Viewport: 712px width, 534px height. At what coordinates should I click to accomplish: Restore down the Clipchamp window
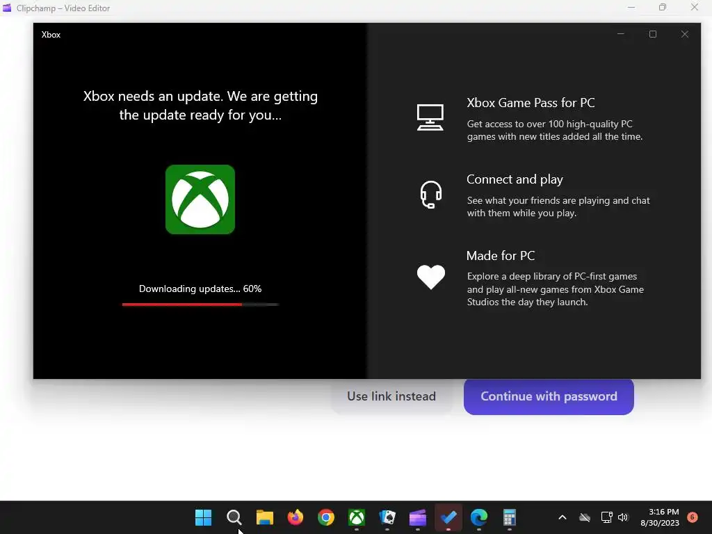tap(663, 7)
